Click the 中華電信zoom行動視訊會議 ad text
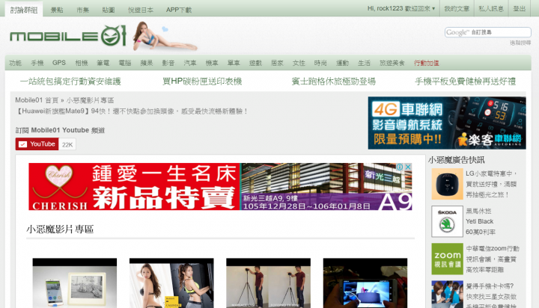This screenshot has width=539, height=308. 493,259
